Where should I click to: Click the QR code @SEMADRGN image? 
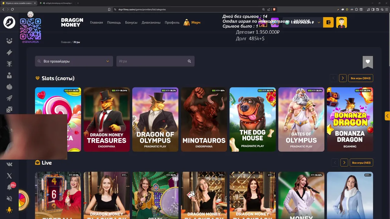[x=30, y=29]
